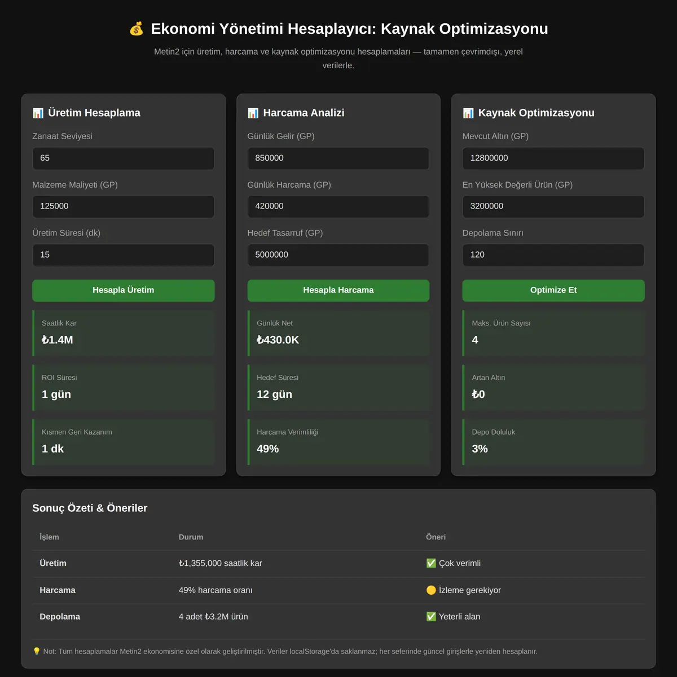Click the Depolama row label in table
The height and width of the screenshot is (677, 677).
tap(60, 617)
